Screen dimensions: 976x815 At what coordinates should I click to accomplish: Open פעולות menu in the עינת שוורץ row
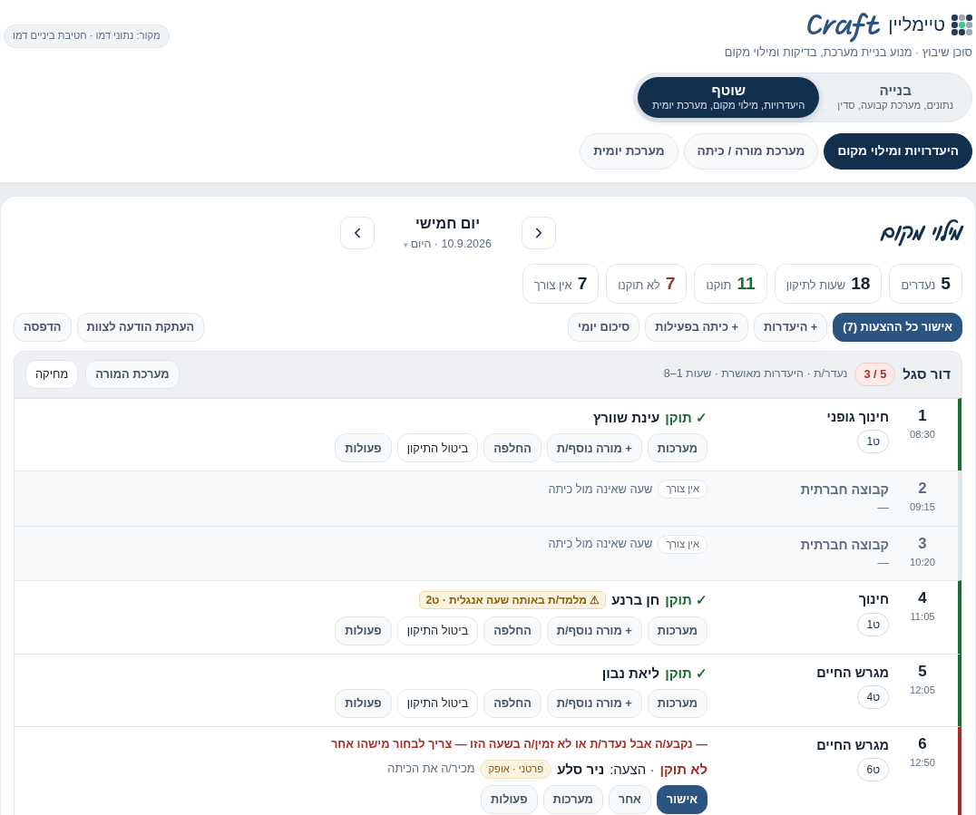(363, 448)
